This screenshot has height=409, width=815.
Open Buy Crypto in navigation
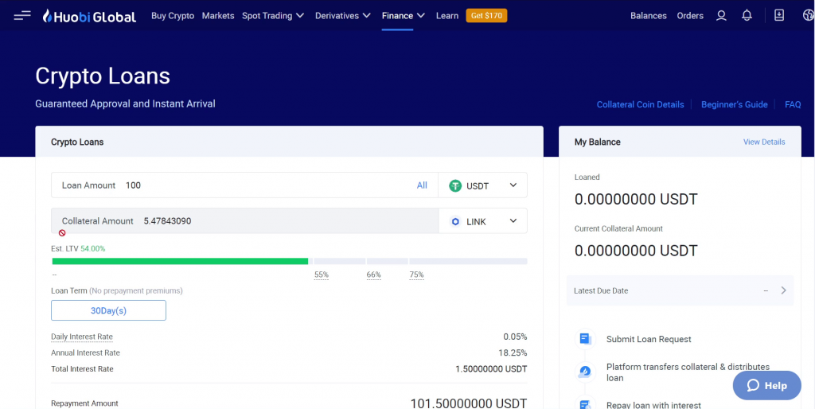tap(173, 16)
